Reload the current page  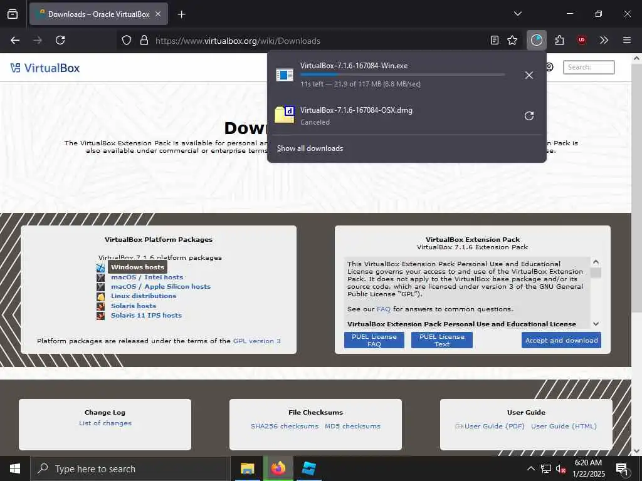[x=60, y=40]
